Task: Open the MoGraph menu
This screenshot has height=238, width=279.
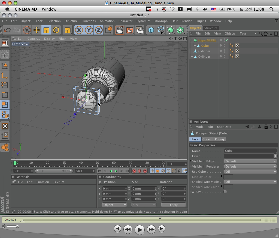Action: click(161, 21)
